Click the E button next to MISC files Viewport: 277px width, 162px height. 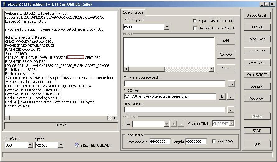pyautogui.click(x=222, y=96)
